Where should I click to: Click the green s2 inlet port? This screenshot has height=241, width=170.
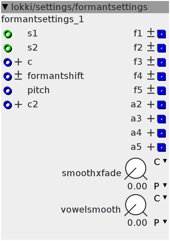pyautogui.click(x=8, y=48)
